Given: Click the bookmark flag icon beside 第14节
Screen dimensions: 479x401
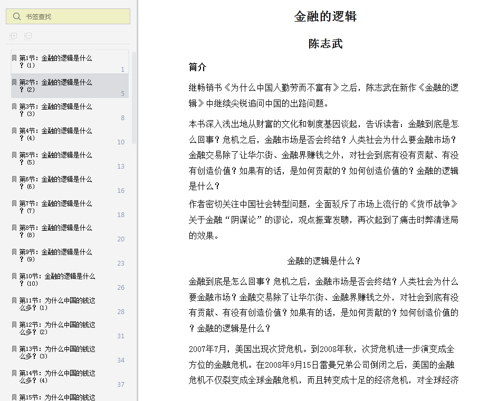Looking at the screenshot, I should click(x=14, y=373).
